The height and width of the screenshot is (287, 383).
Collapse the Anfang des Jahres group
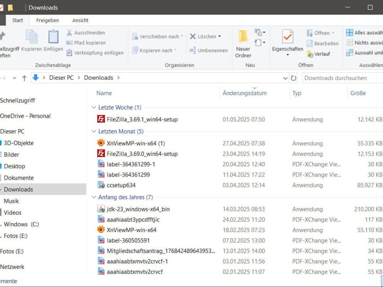(x=94, y=197)
